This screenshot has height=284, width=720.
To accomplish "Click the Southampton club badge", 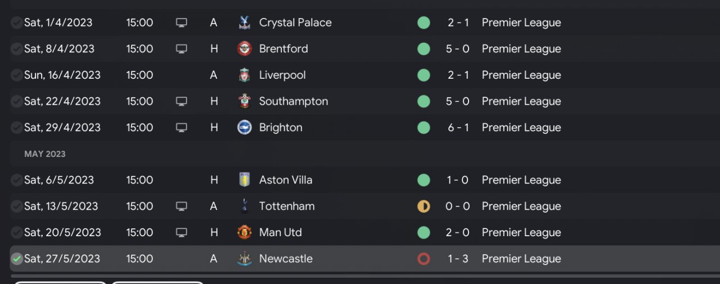I will 245,101.
